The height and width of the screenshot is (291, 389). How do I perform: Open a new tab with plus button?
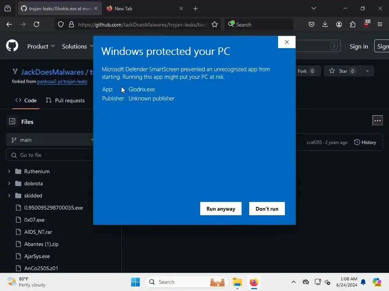196,8
